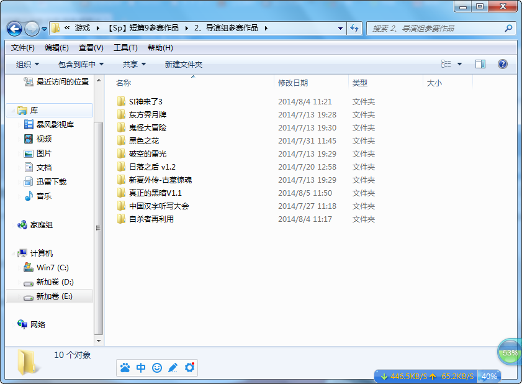522x384 pixels.
Task: Open the 共享 dropdown
Action: pyautogui.click(x=134, y=64)
